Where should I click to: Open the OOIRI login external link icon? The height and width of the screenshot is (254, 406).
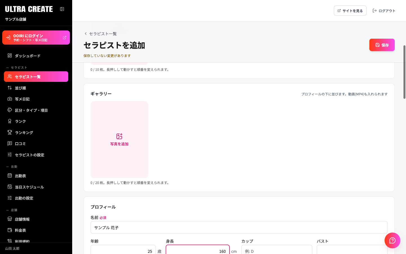(x=65, y=38)
